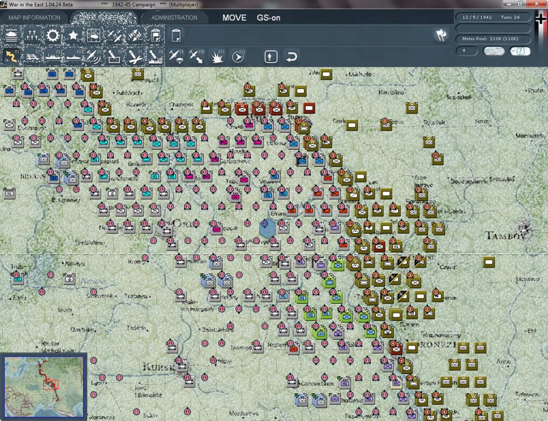Click the box showing number 4
The width and height of the screenshot is (548, 421).
point(467,51)
